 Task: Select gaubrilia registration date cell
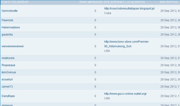click(x=170, y=35)
